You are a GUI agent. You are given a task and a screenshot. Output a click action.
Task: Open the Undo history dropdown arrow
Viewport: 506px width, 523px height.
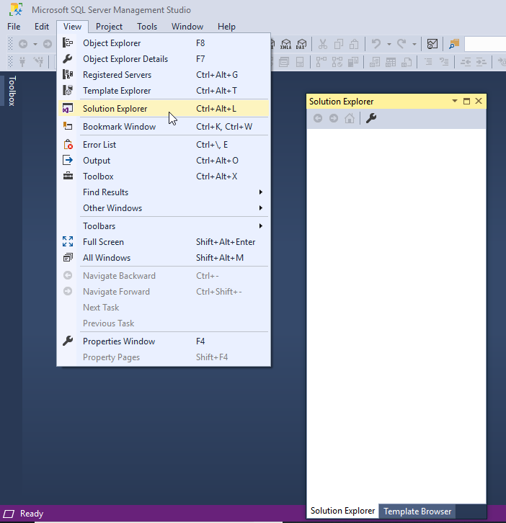click(x=389, y=44)
